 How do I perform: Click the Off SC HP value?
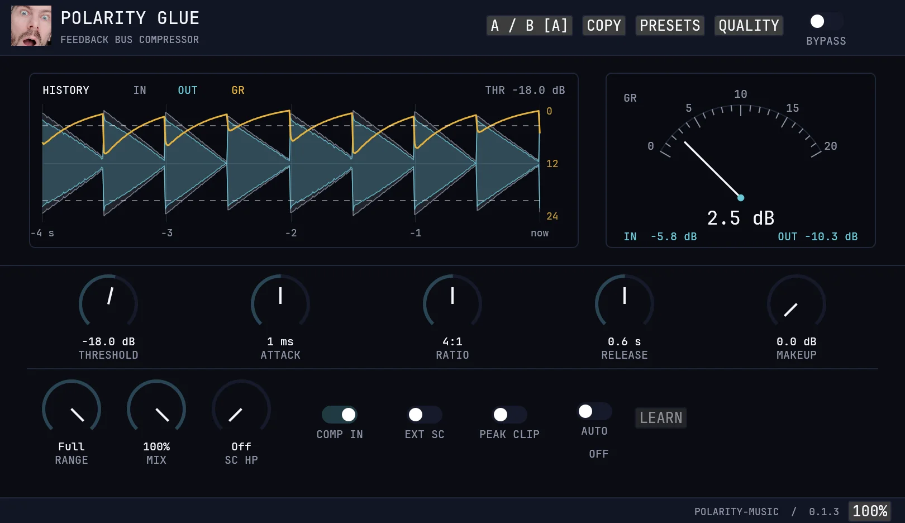pyautogui.click(x=241, y=446)
